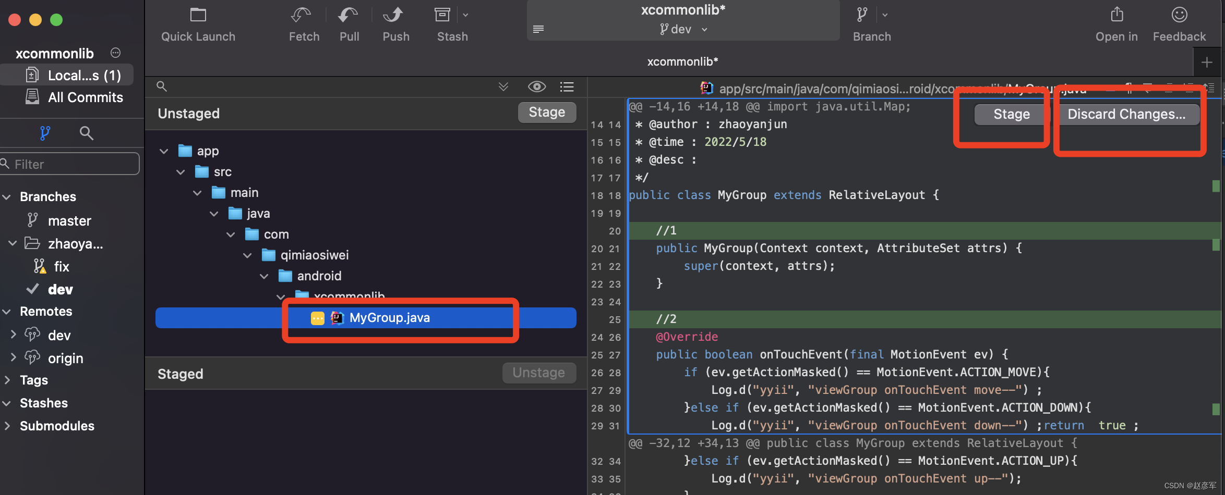Open the dev branch selector chevron in title
Image resolution: width=1225 pixels, height=495 pixels.
click(x=704, y=30)
